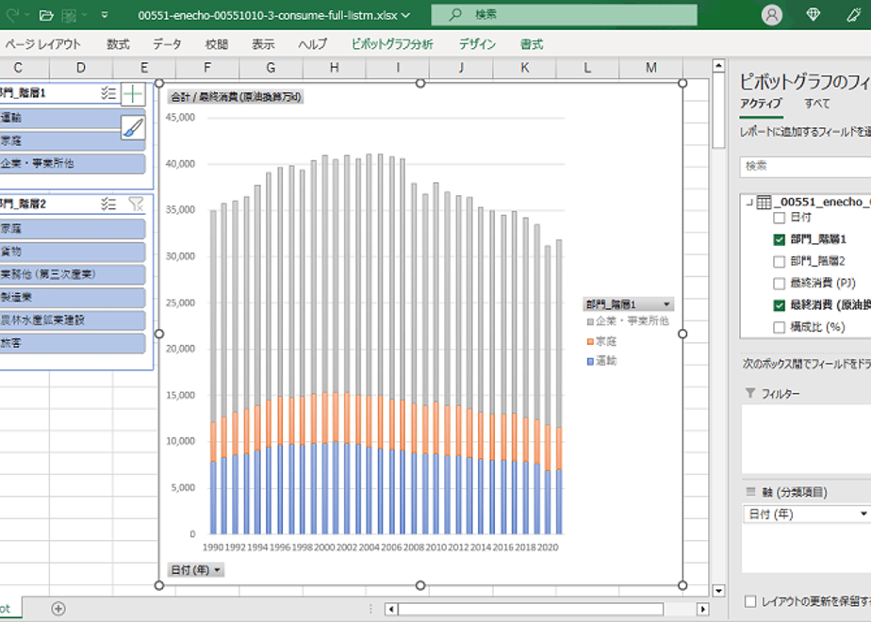Expand the file name dropdown chevron
This screenshot has height=622, width=871.
[x=406, y=15]
